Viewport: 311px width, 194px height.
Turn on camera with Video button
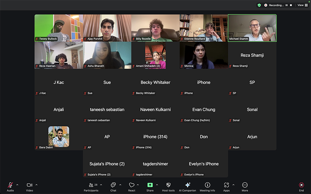pyautogui.click(x=30, y=185)
